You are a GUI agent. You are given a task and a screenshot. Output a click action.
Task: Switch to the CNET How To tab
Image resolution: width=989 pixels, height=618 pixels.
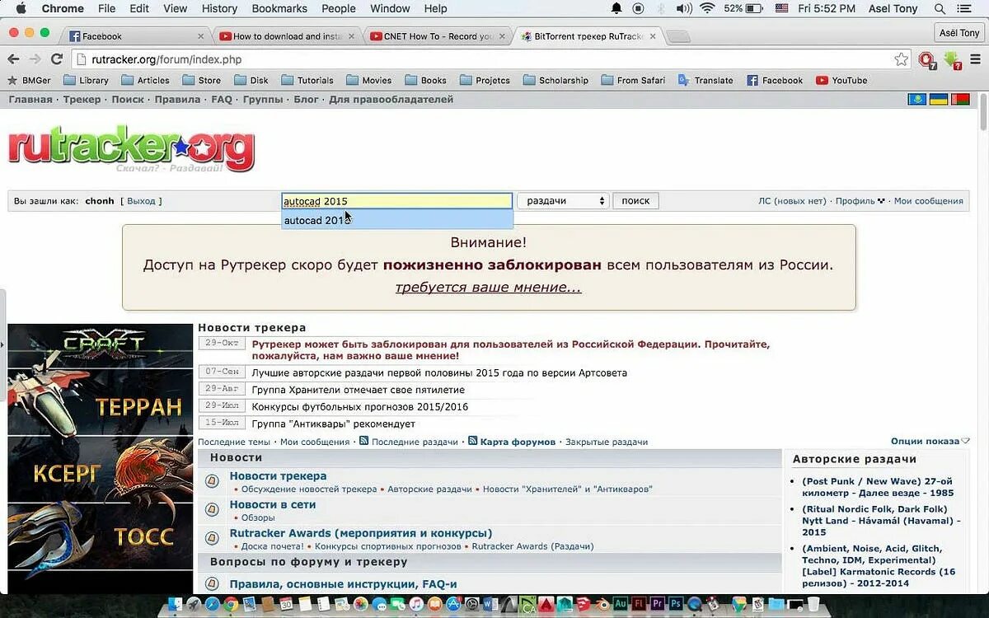pyautogui.click(x=437, y=36)
